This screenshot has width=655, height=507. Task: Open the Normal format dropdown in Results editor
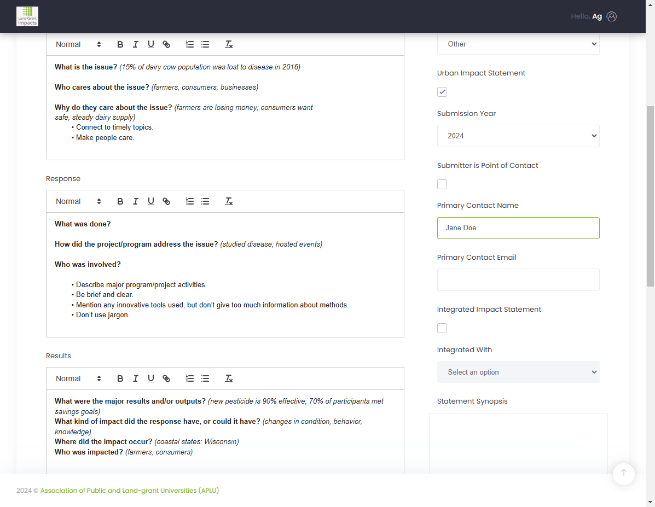pyautogui.click(x=78, y=378)
